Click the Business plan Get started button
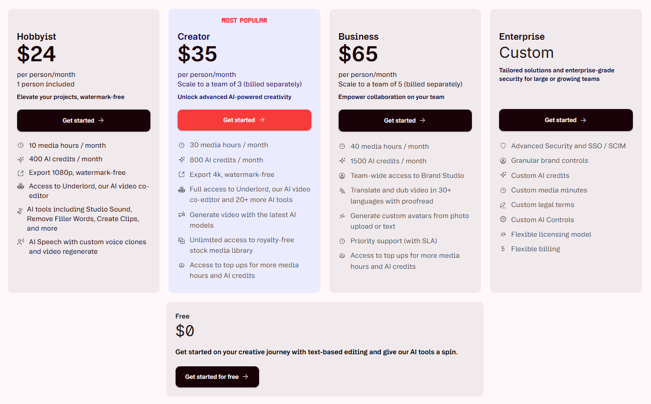The height and width of the screenshot is (404, 651). [405, 121]
